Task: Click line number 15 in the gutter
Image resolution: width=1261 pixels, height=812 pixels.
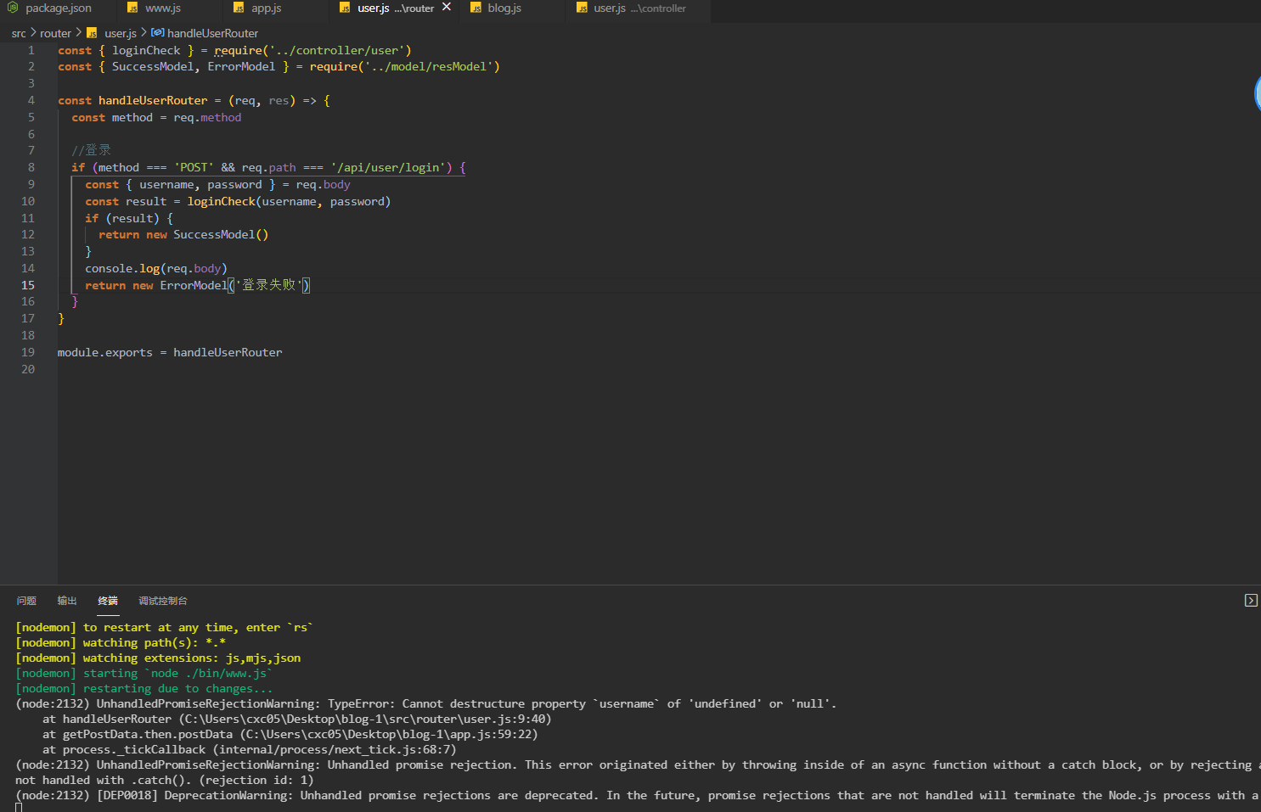Action: coord(28,286)
